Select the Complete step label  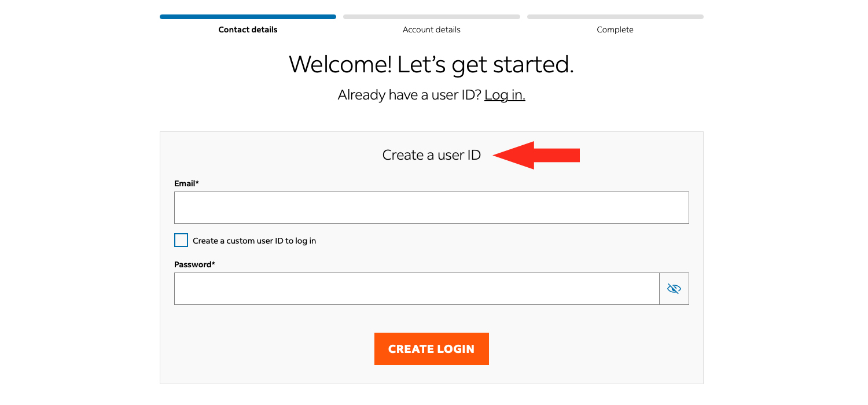coord(615,30)
